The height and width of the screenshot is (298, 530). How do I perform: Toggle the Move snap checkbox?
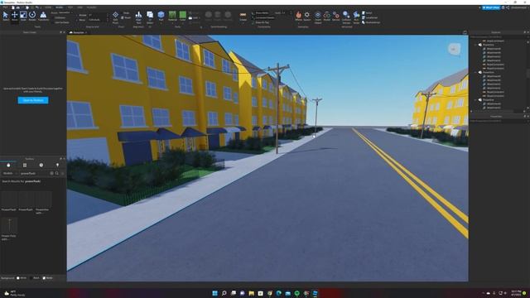point(77,20)
